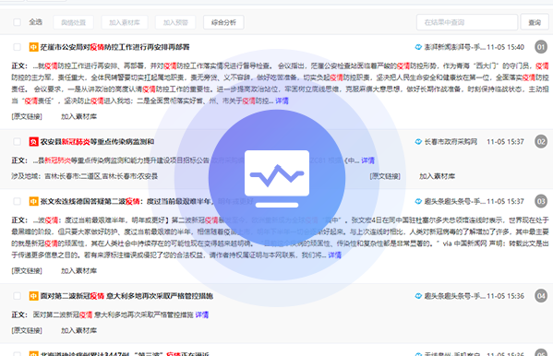The image size is (553, 356).
Task: Click the 03 number badge
Action: 541,201
